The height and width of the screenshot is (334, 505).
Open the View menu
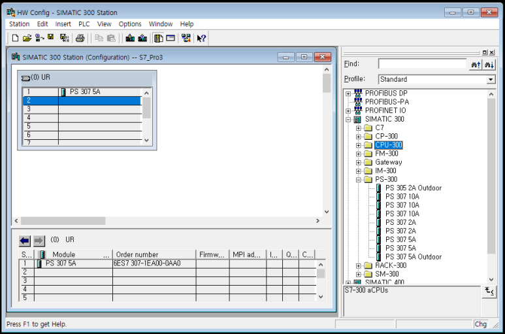[x=104, y=24]
